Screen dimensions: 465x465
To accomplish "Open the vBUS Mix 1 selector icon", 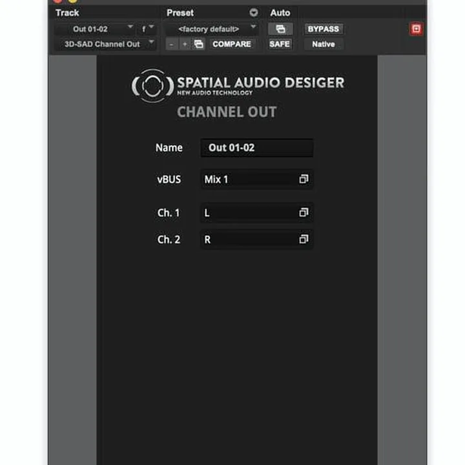I will (304, 179).
